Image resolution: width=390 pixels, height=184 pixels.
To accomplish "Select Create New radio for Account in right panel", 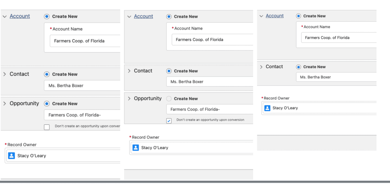I will 298,16.
